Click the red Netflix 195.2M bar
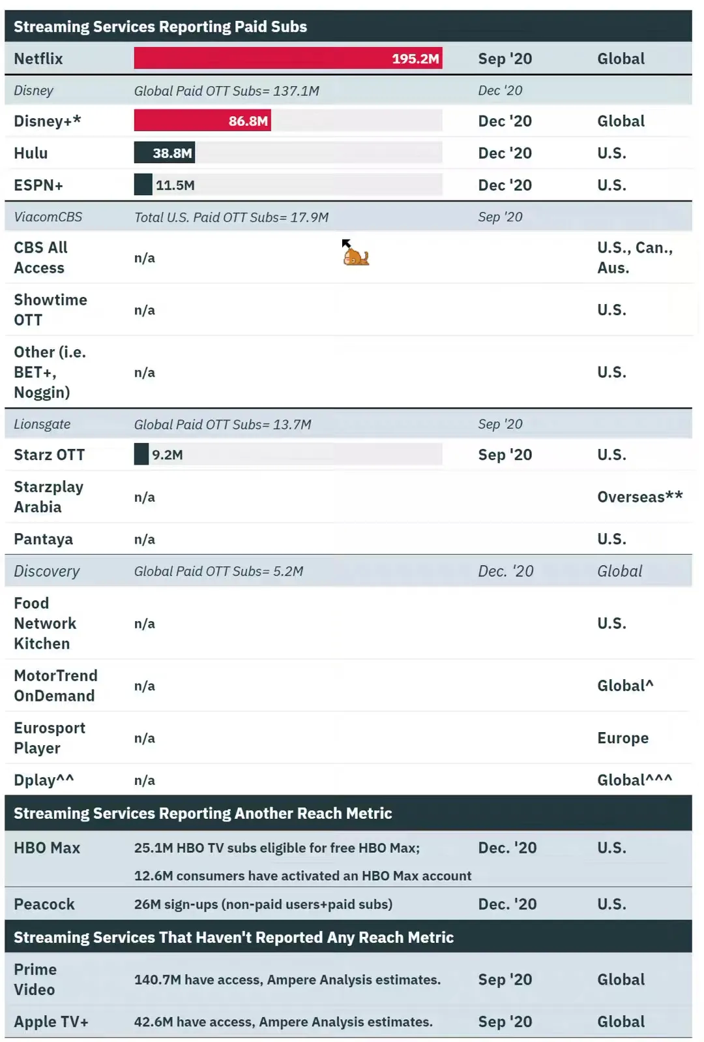704x1042 pixels. (287, 59)
